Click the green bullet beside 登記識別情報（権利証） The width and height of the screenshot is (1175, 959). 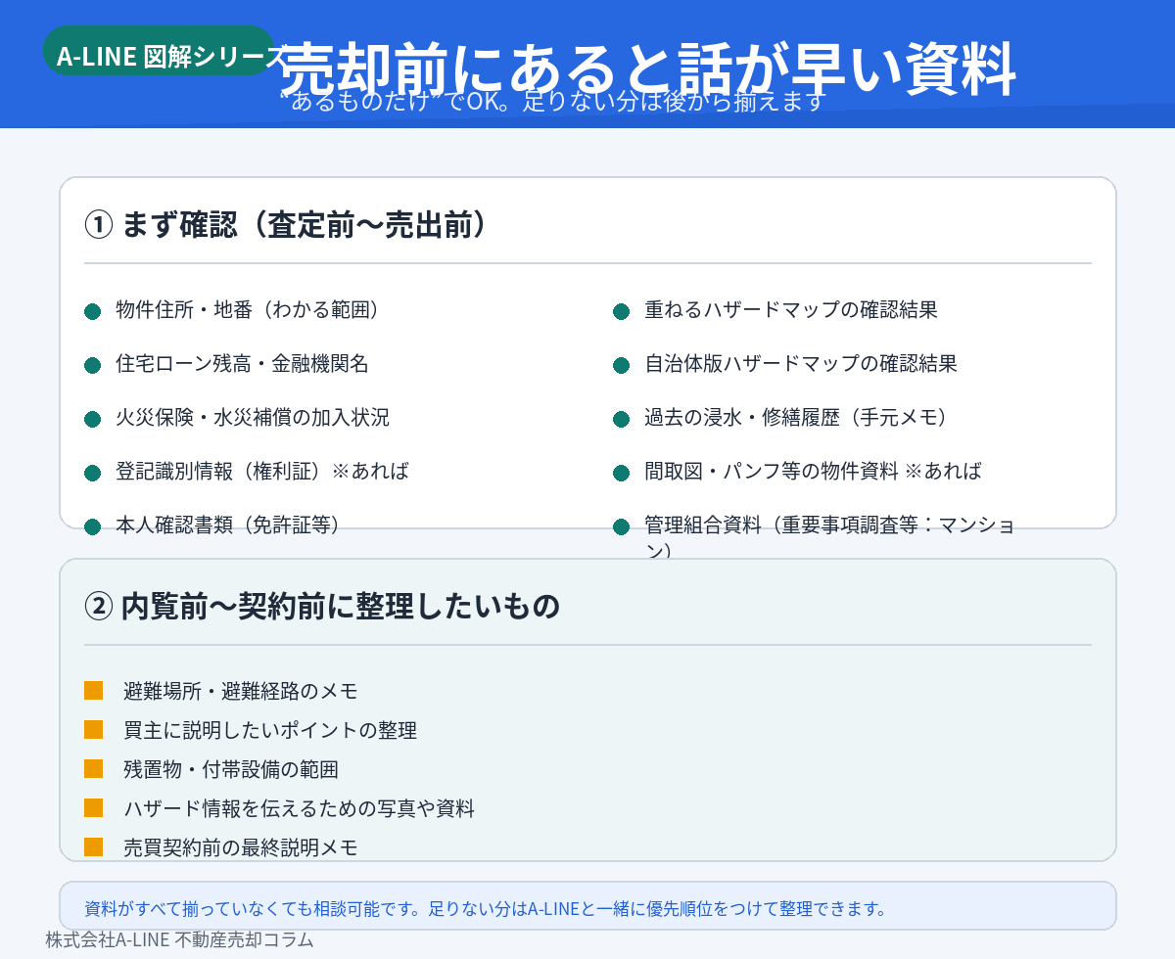93,473
